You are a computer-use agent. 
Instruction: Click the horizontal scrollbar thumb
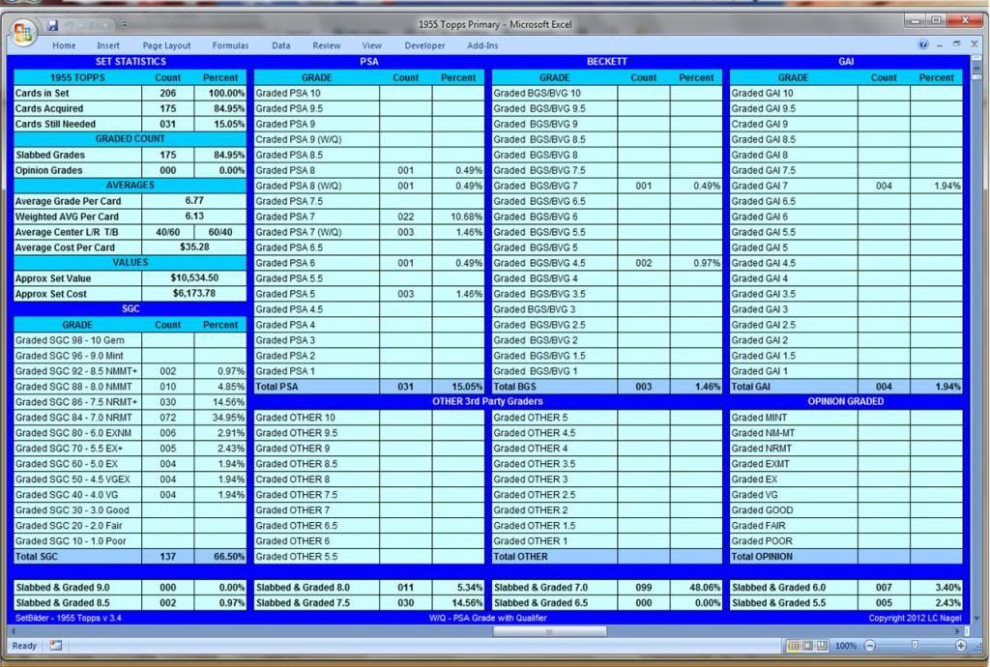549,631
